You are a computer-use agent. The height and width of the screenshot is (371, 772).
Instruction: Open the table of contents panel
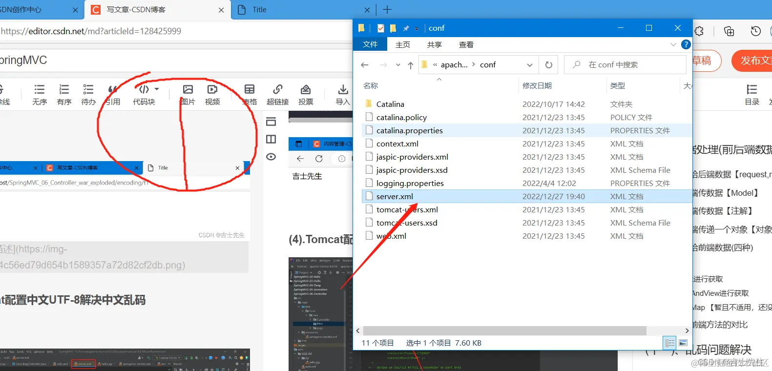tap(752, 95)
